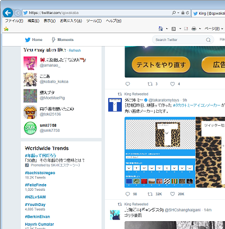Click the printer icon in the command bar
The image size is (225, 229).
point(194,29)
